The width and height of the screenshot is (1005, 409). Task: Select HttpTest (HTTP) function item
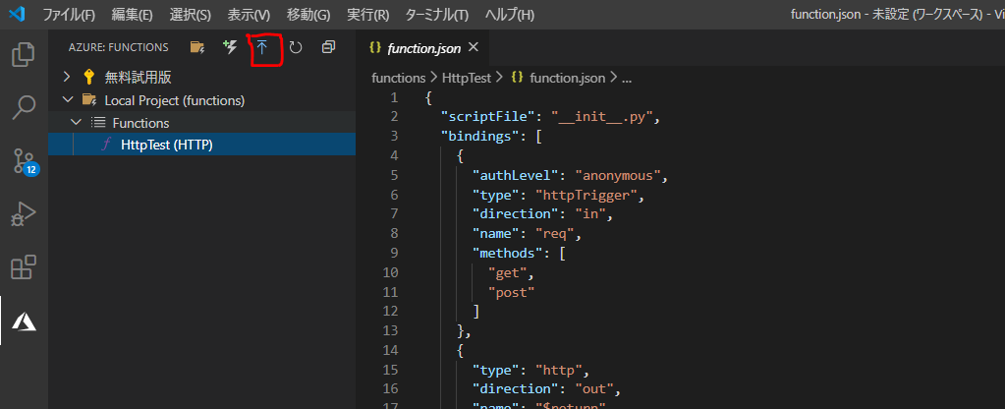pos(202,145)
